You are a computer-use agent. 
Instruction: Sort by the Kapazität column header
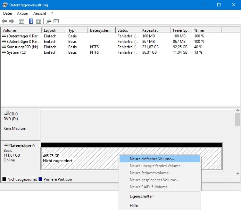pyautogui.click(x=155, y=30)
